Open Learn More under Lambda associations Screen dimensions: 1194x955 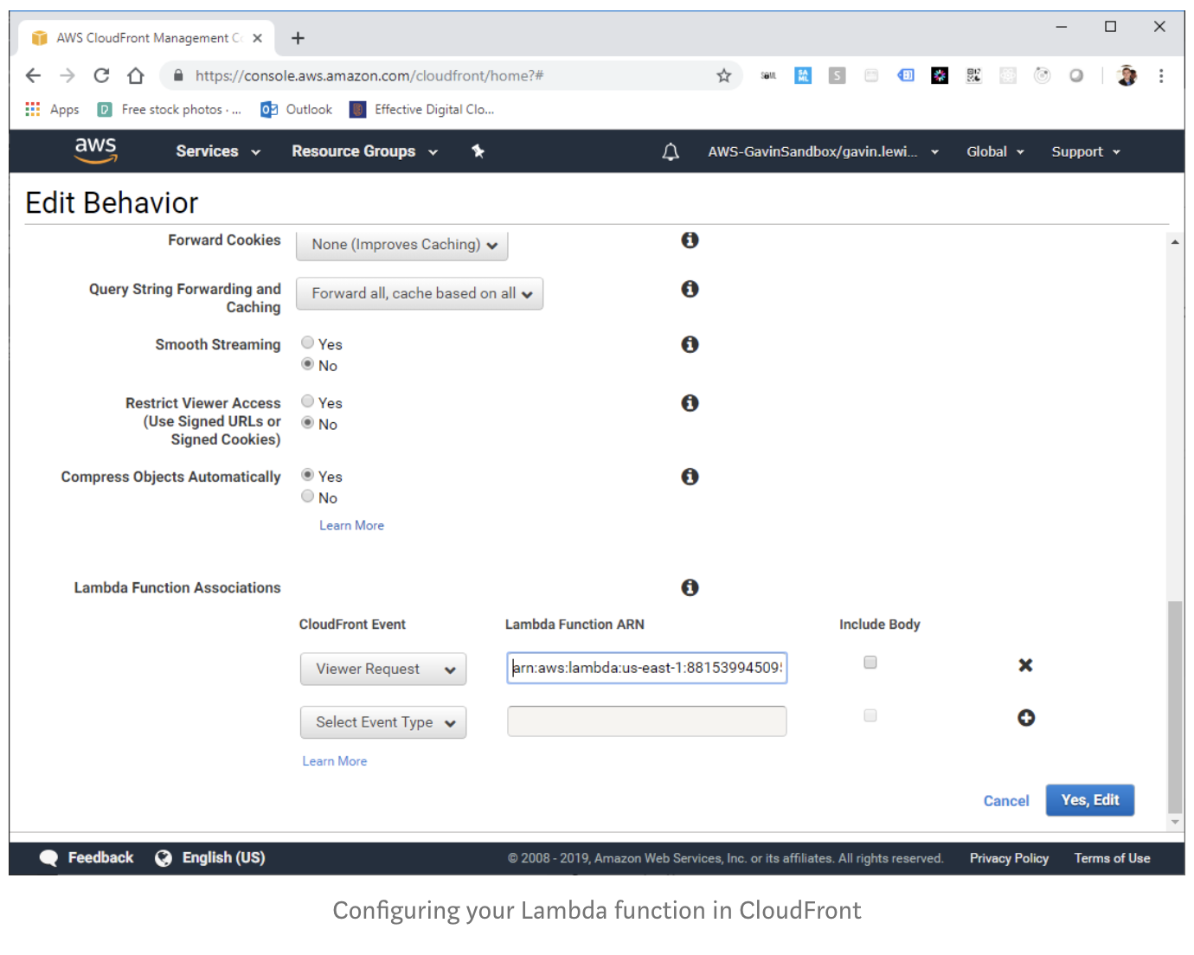335,761
